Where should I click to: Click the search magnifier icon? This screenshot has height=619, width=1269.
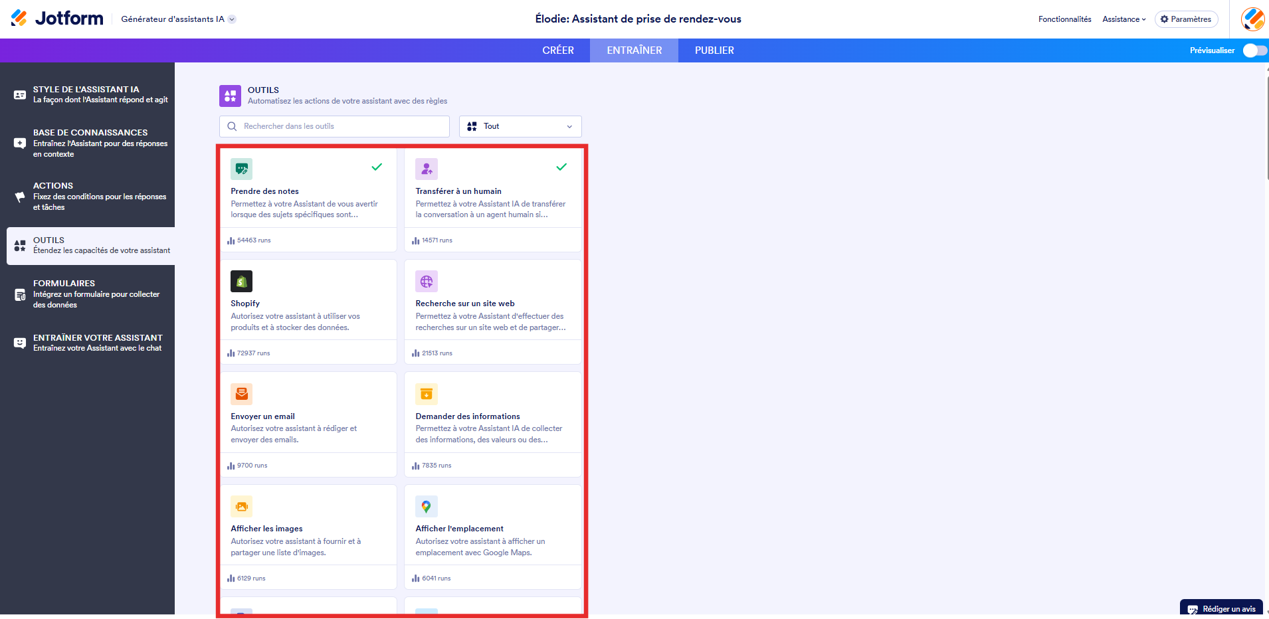click(x=232, y=126)
